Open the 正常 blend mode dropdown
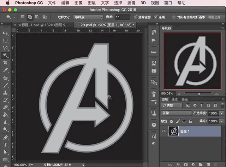This screenshot has height=167, width=226. pyautogui.click(x=176, y=113)
